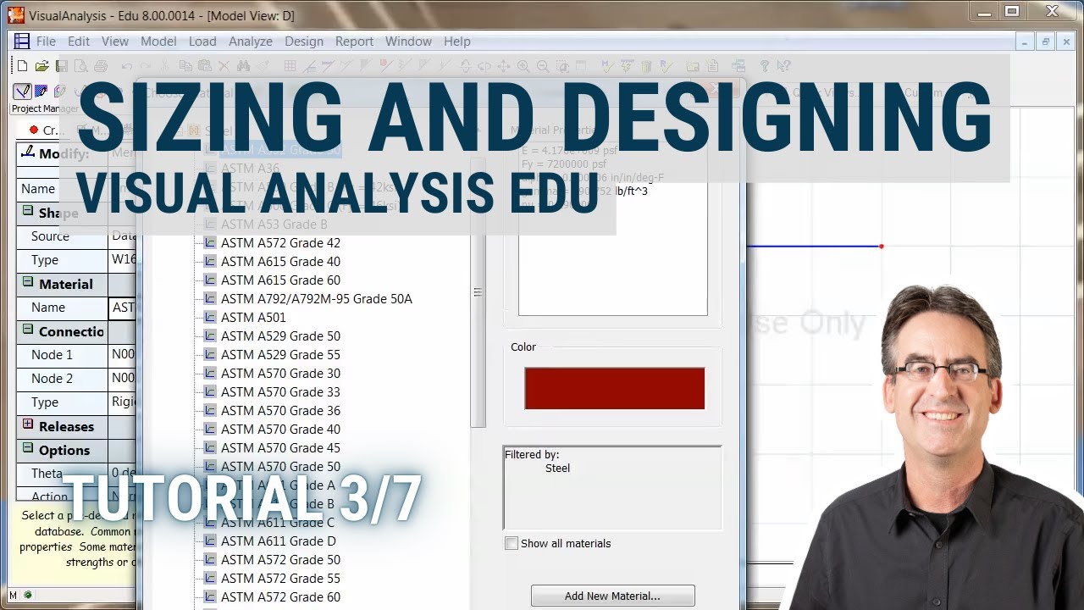Collapse the Options section

[x=28, y=449]
